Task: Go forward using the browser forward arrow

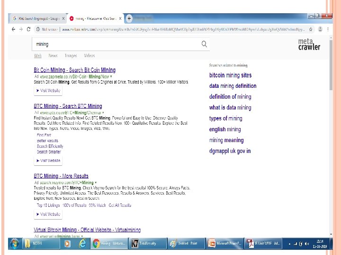Action: [x=21, y=29]
